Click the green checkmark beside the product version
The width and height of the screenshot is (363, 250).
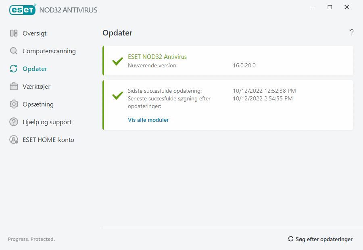tap(117, 61)
